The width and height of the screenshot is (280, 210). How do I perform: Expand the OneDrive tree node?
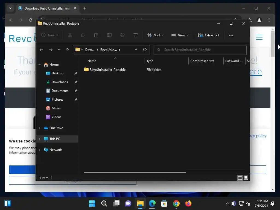[40, 128]
